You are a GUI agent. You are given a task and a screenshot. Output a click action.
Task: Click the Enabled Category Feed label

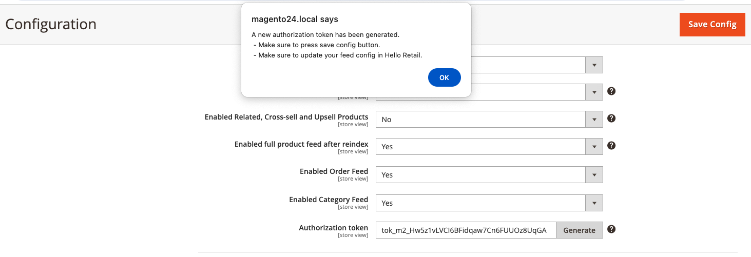tap(329, 200)
